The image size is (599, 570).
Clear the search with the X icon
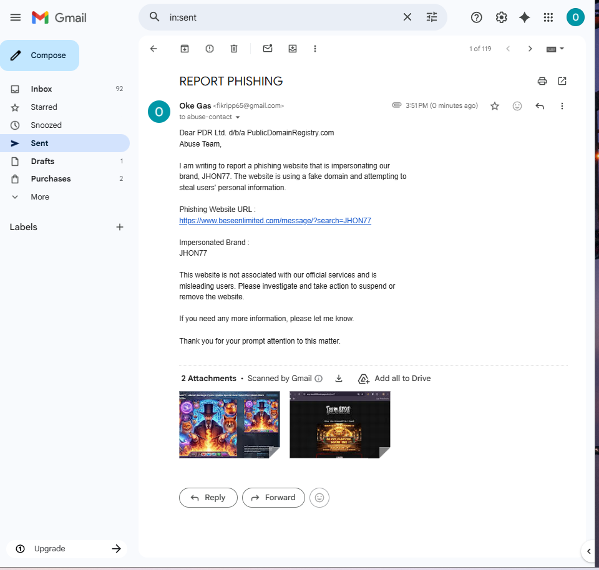(x=407, y=17)
